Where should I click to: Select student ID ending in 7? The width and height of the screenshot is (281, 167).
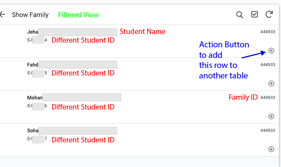37,139
